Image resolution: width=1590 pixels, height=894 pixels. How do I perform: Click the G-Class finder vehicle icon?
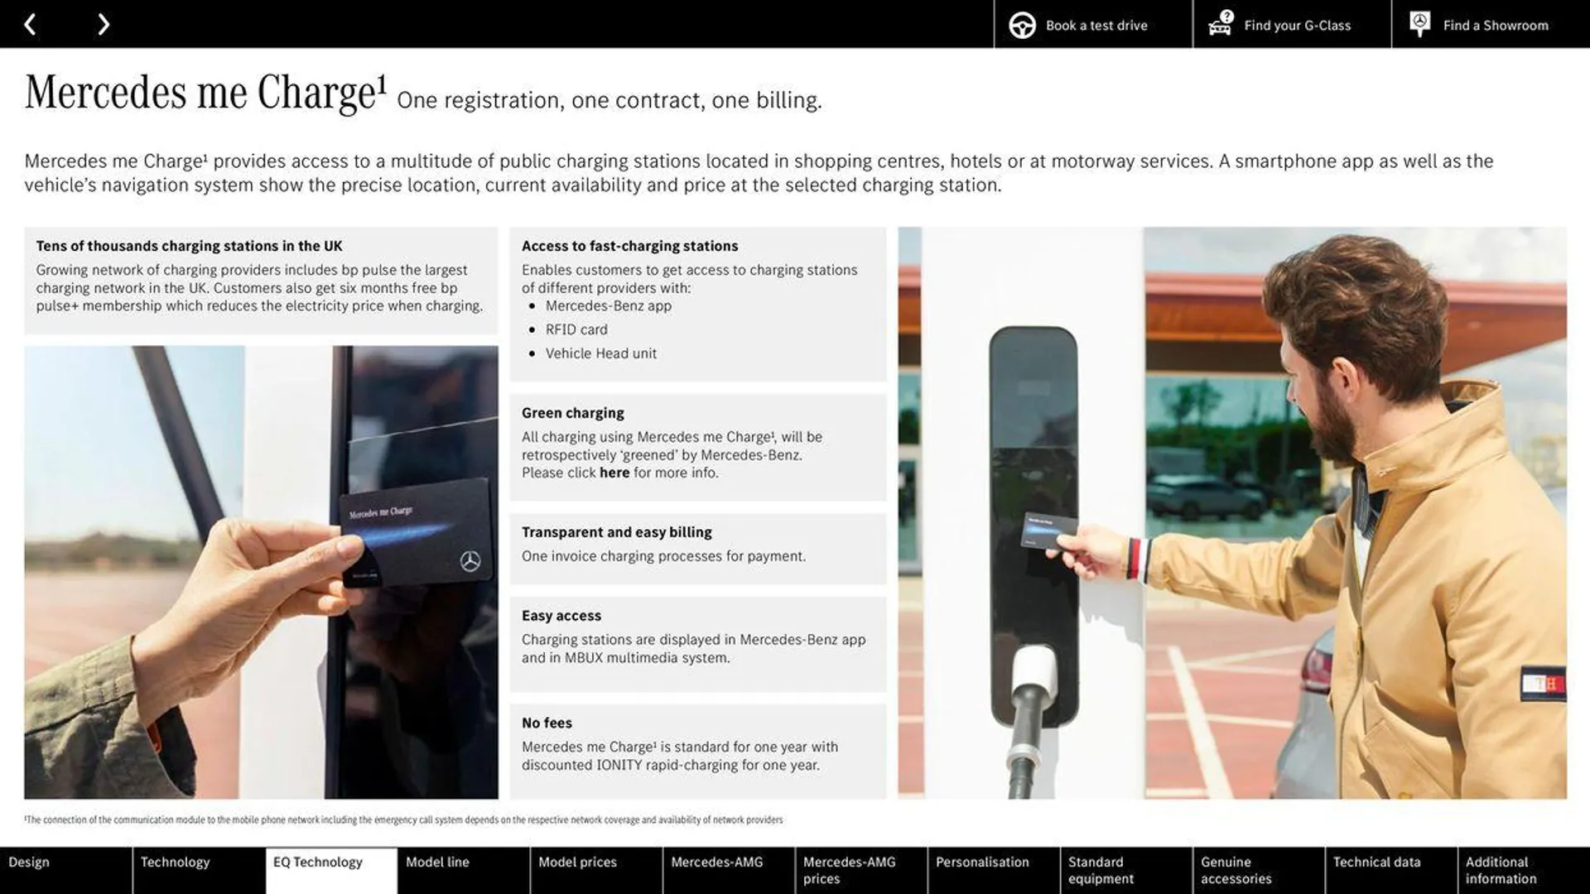1219,24
